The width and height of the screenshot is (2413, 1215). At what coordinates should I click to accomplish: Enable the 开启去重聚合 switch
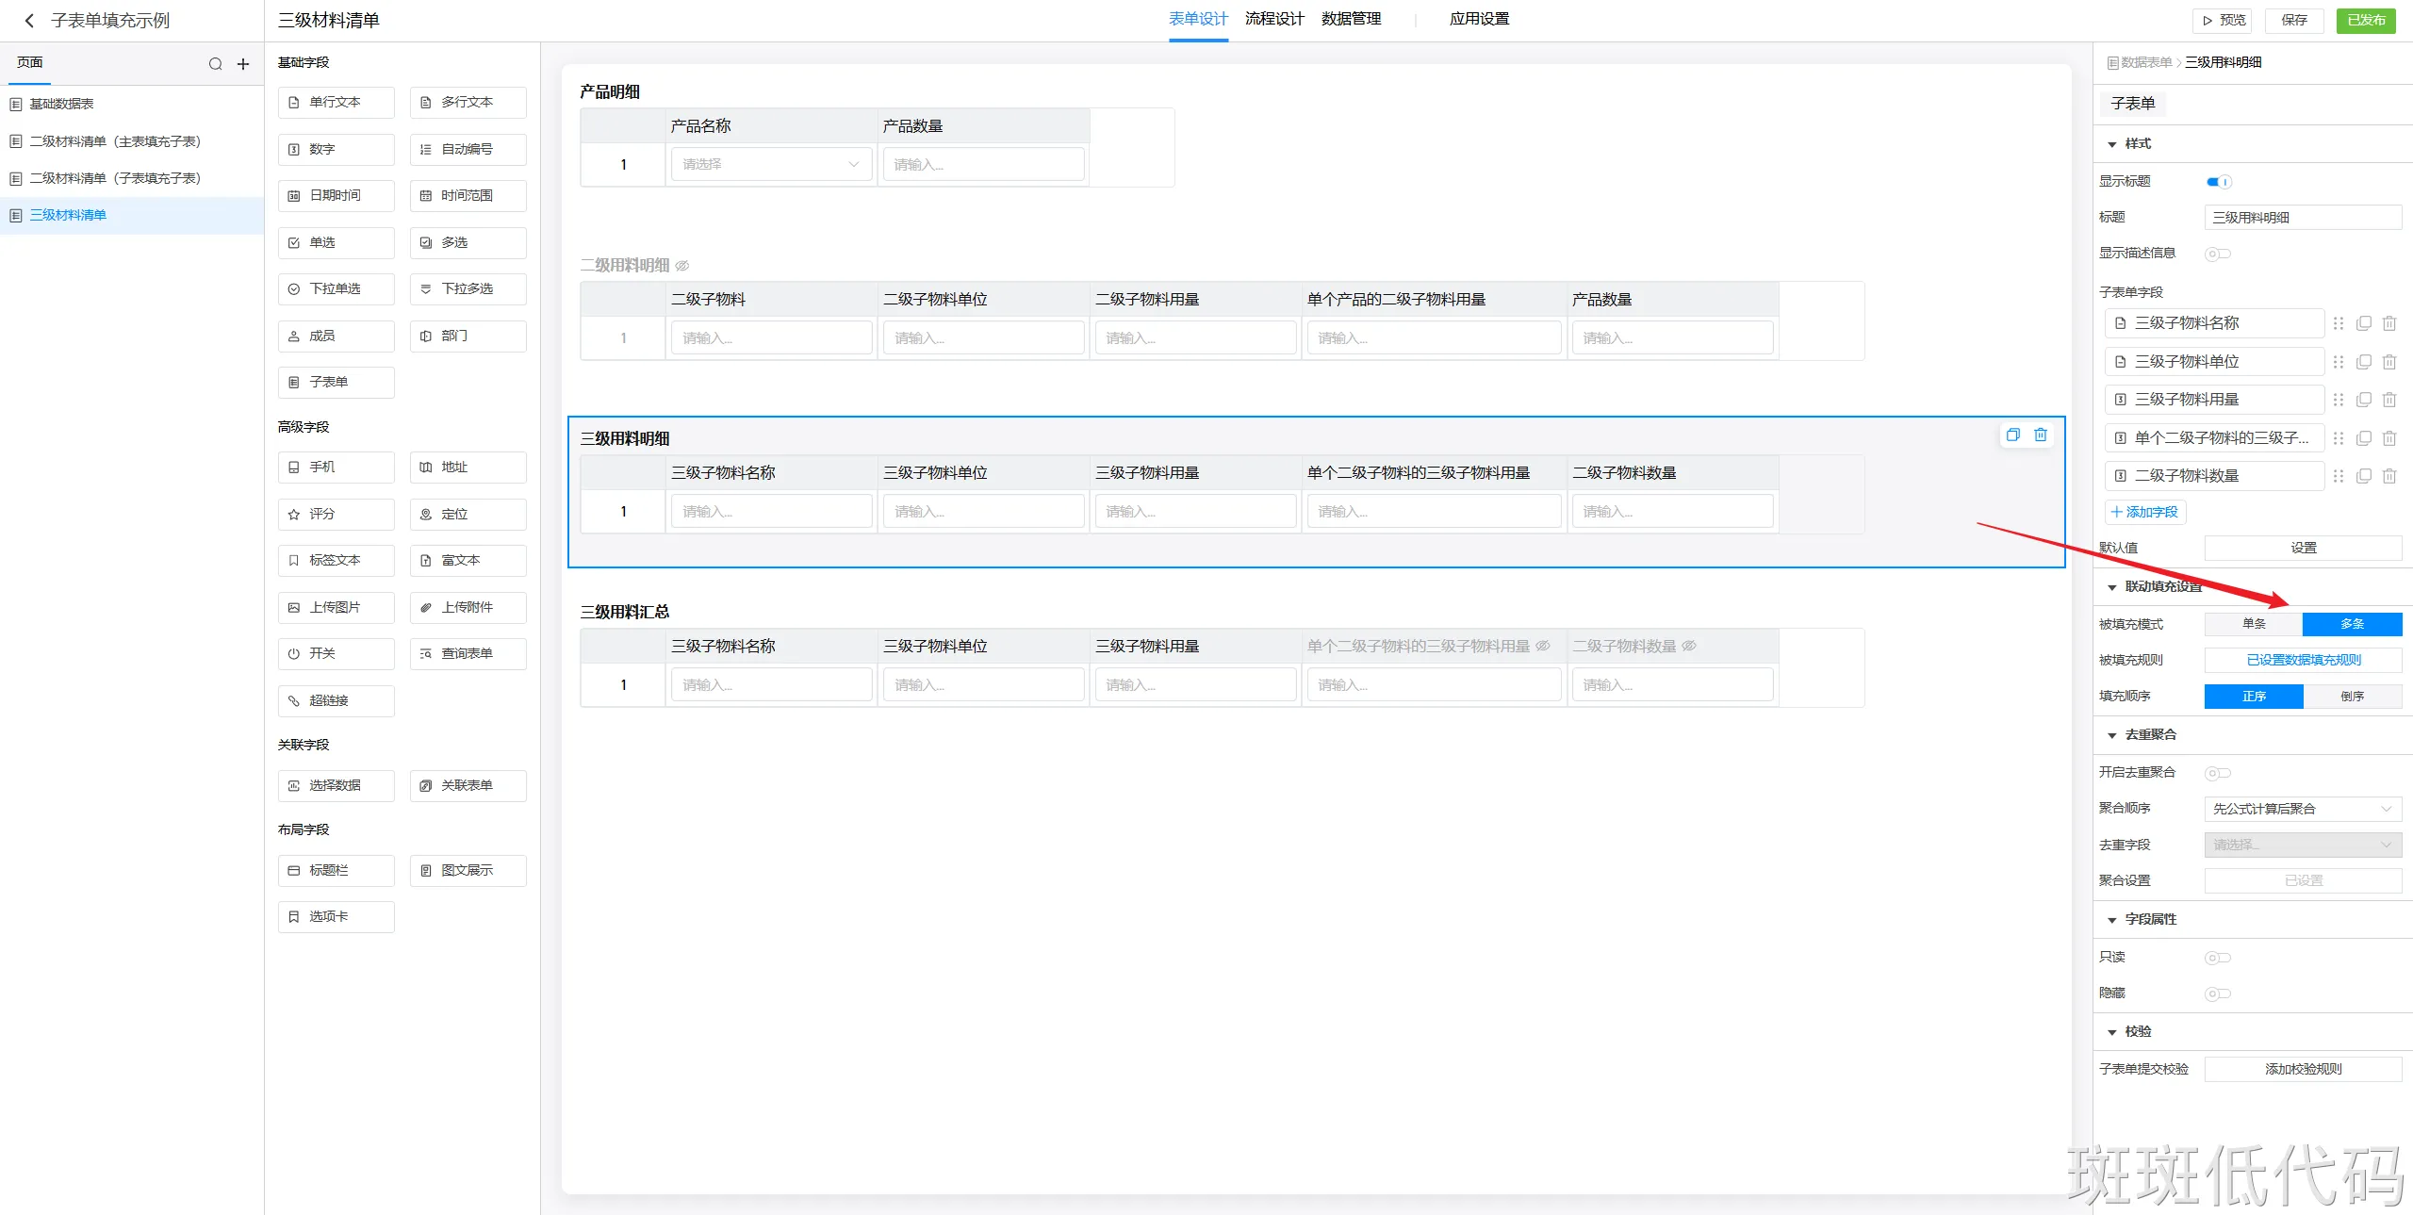point(2217,773)
